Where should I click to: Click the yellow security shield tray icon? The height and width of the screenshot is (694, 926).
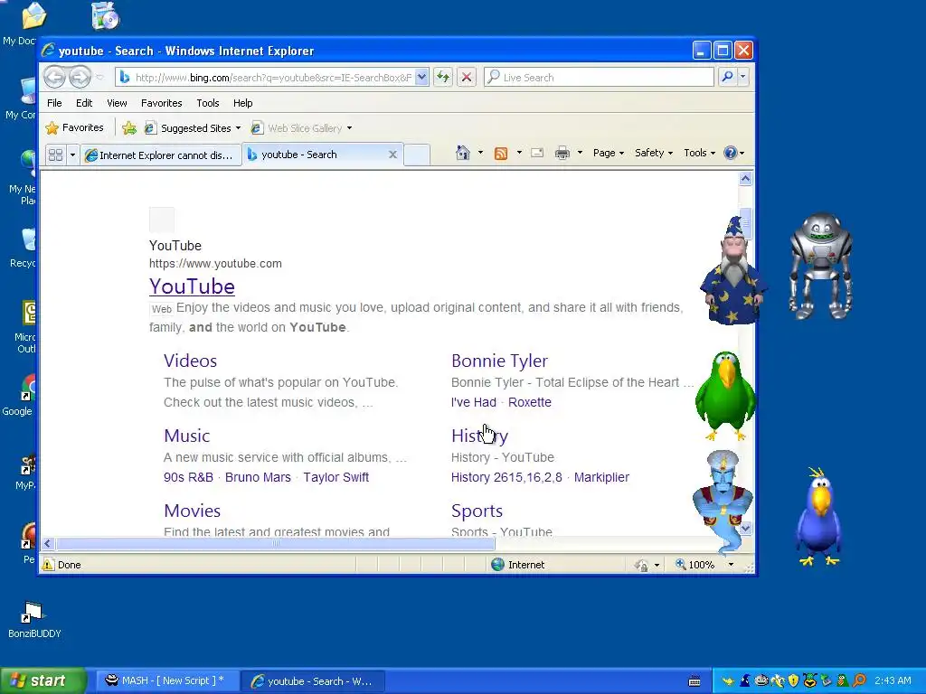point(793,680)
